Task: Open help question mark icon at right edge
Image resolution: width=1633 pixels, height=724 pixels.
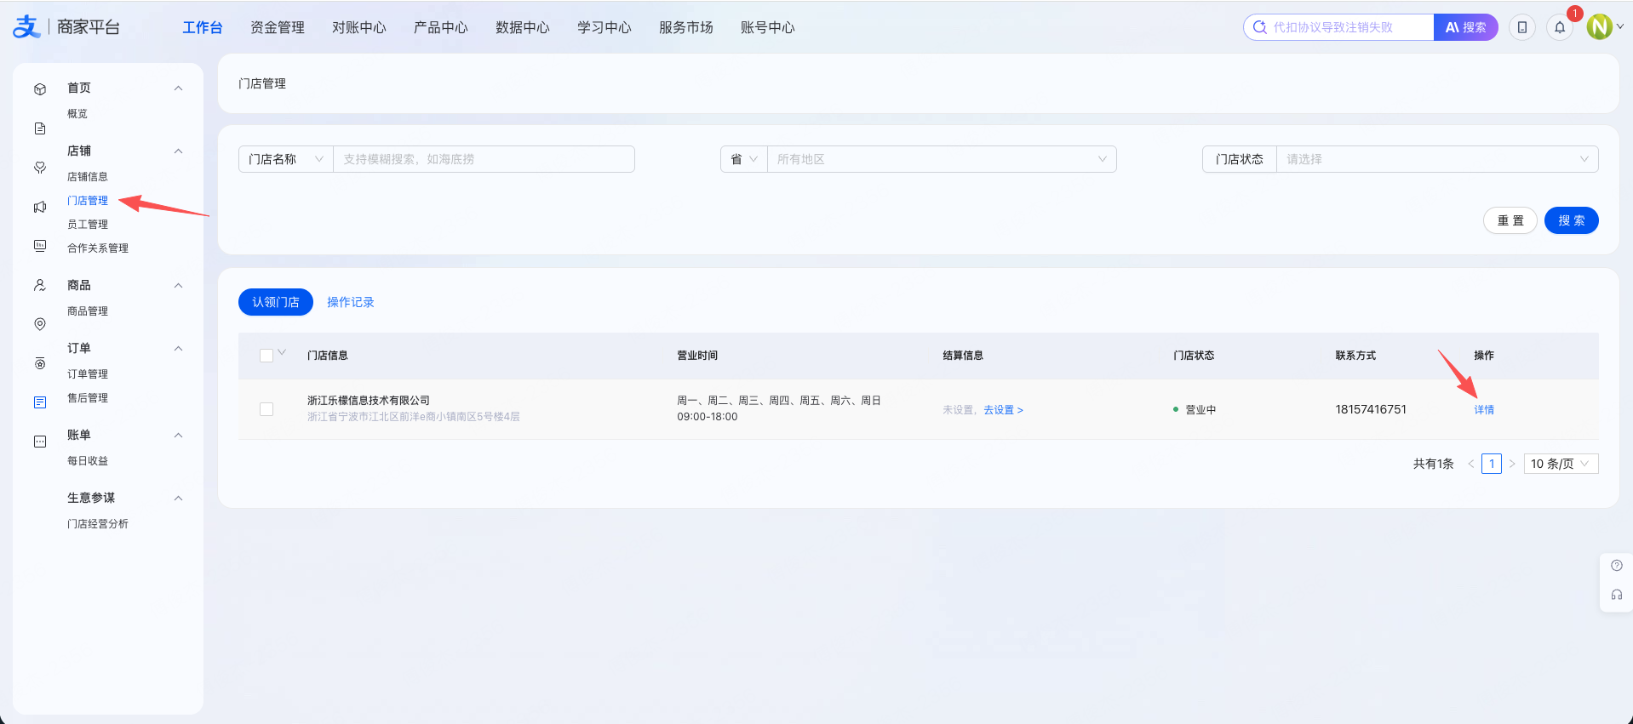Action: (1617, 566)
